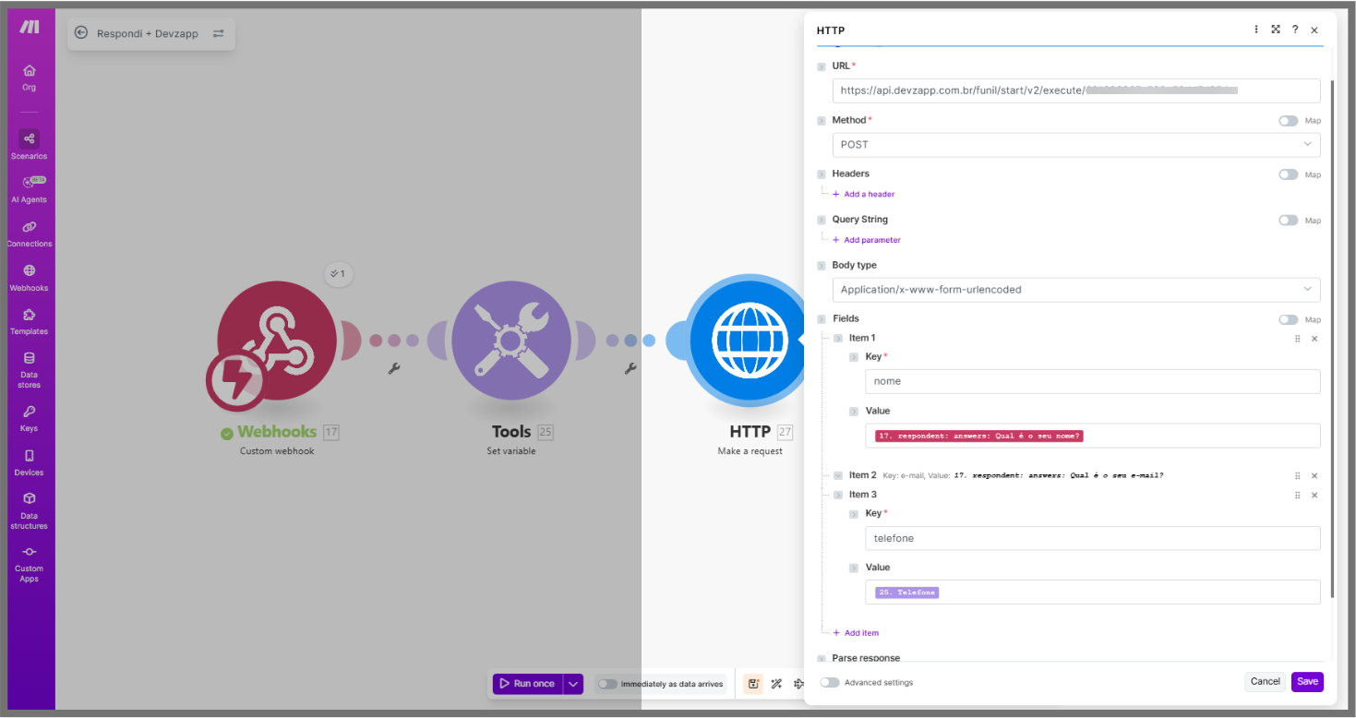1356x718 pixels.
Task: Click the scenario settings sliders icon
Action: [219, 33]
